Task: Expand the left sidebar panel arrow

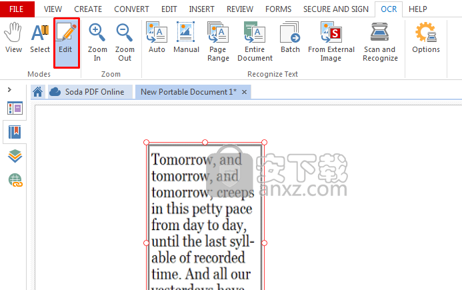Action: (x=9, y=89)
